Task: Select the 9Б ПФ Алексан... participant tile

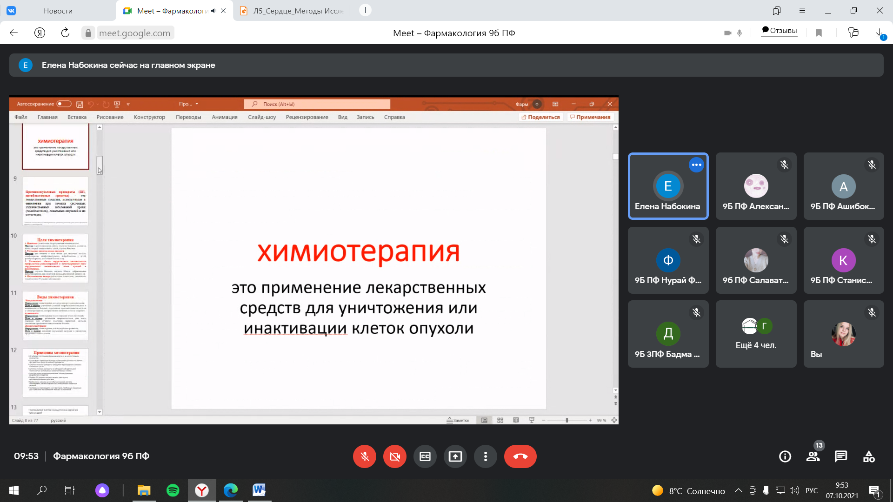Action: [x=756, y=186]
